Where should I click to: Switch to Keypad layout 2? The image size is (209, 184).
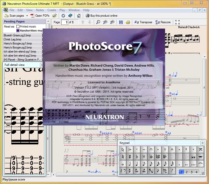click(x=187, y=172)
